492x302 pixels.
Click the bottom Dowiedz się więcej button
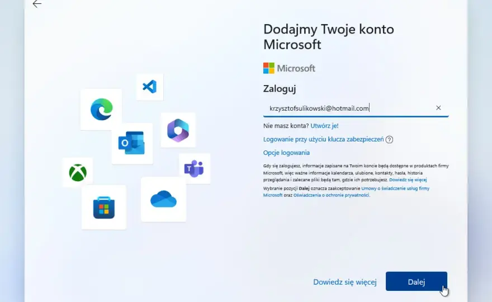coord(345,282)
